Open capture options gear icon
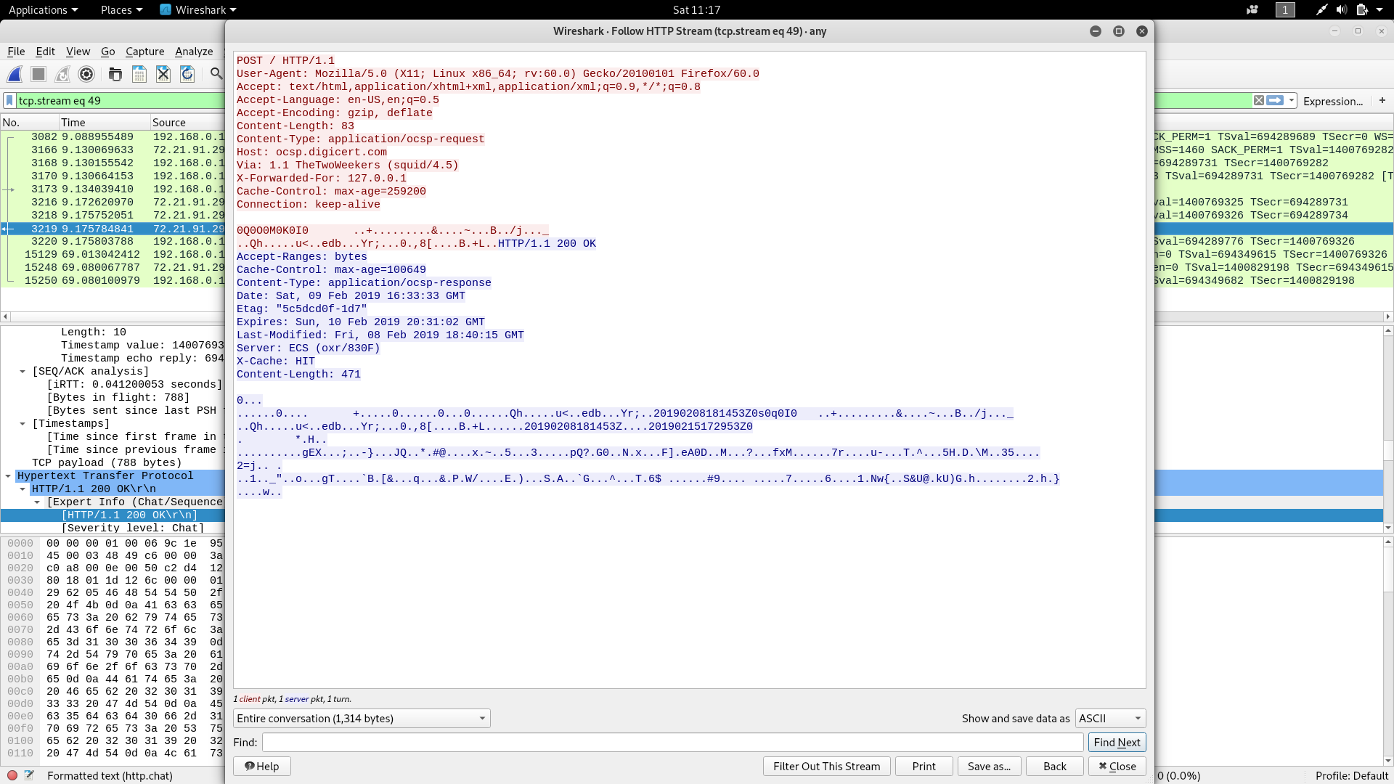 (x=86, y=74)
